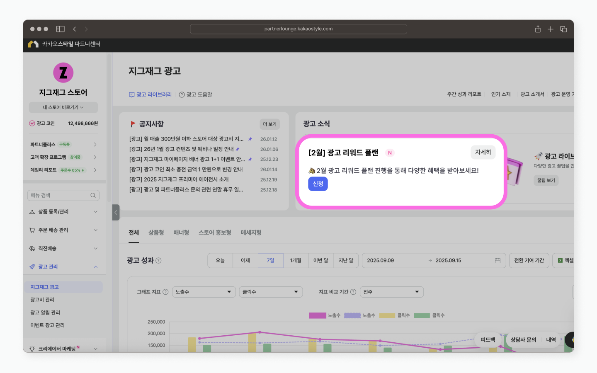This screenshot has width=597, height=373.
Task: Switch to the 상품형 tab
Action: coord(155,233)
